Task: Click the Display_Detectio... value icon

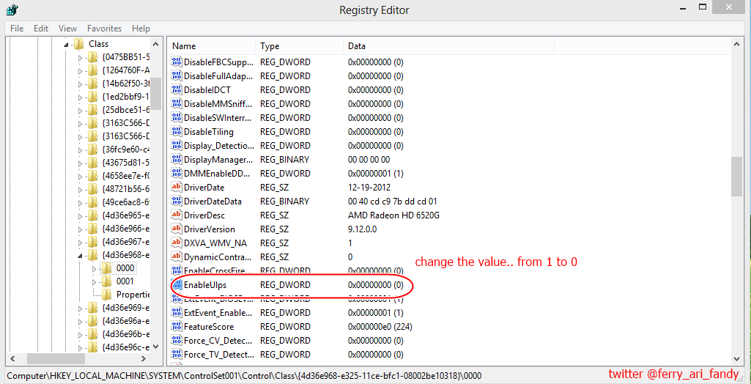Action: pyautogui.click(x=177, y=145)
